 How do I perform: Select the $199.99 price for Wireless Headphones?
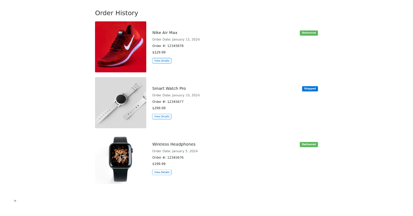point(159,164)
